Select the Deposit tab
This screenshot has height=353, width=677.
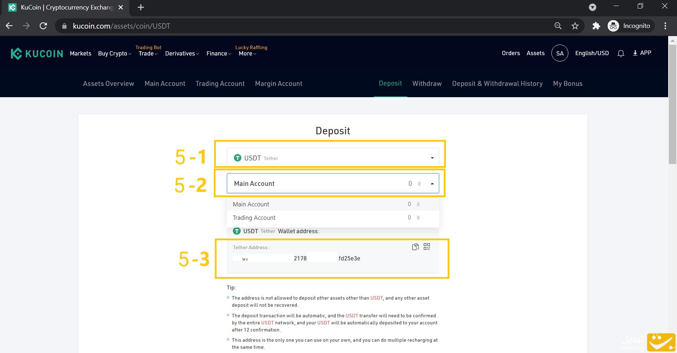point(390,83)
